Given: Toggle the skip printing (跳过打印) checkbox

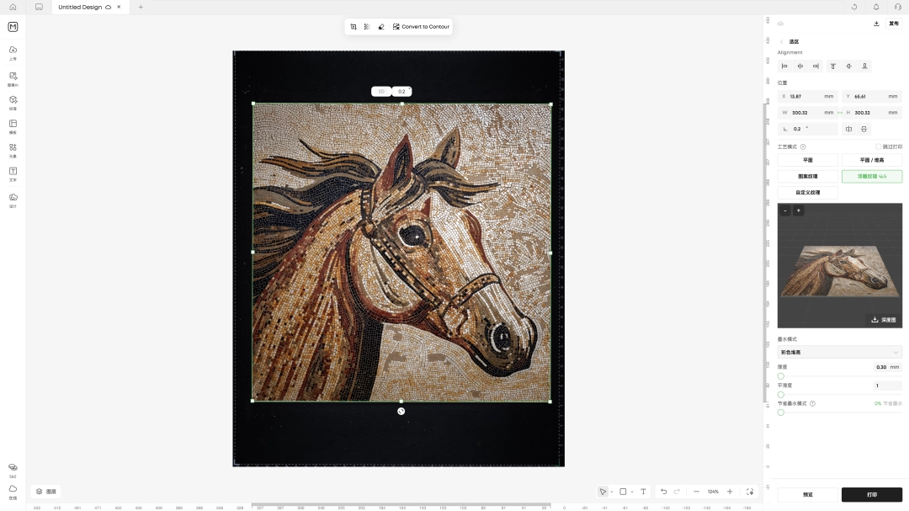Looking at the screenshot, I should click(878, 146).
